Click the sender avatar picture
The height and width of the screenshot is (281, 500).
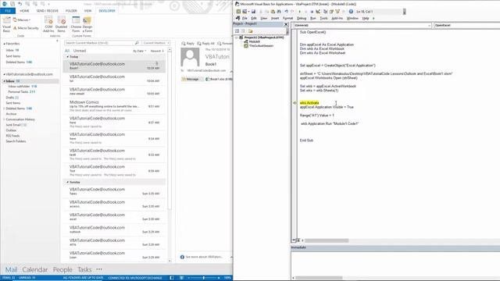click(190, 57)
